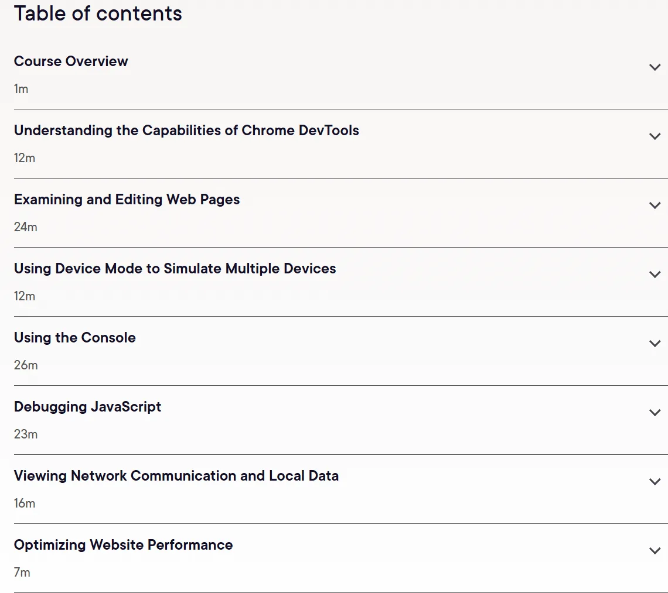Toggle the chevron for Optimizing Website Performance
The image size is (668, 593).
(655, 550)
